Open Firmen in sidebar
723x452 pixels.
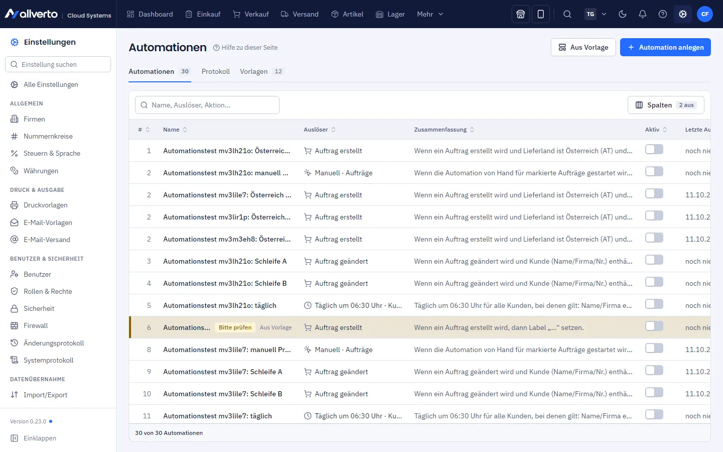tap(58, 119)
